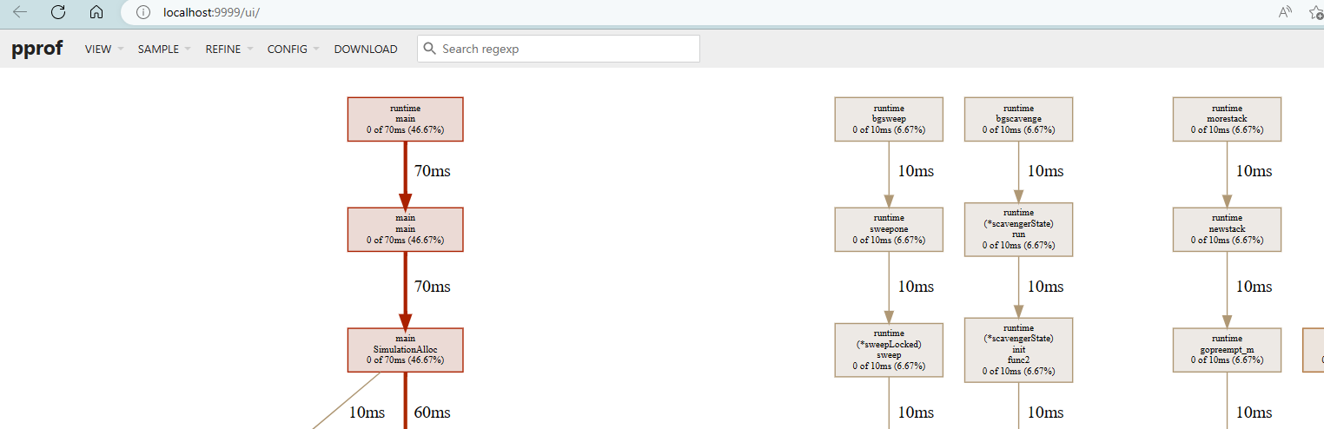Reload the page with refresh icon
The width and height of the screenshot is (1324, 429).
[x=58, y=12]
